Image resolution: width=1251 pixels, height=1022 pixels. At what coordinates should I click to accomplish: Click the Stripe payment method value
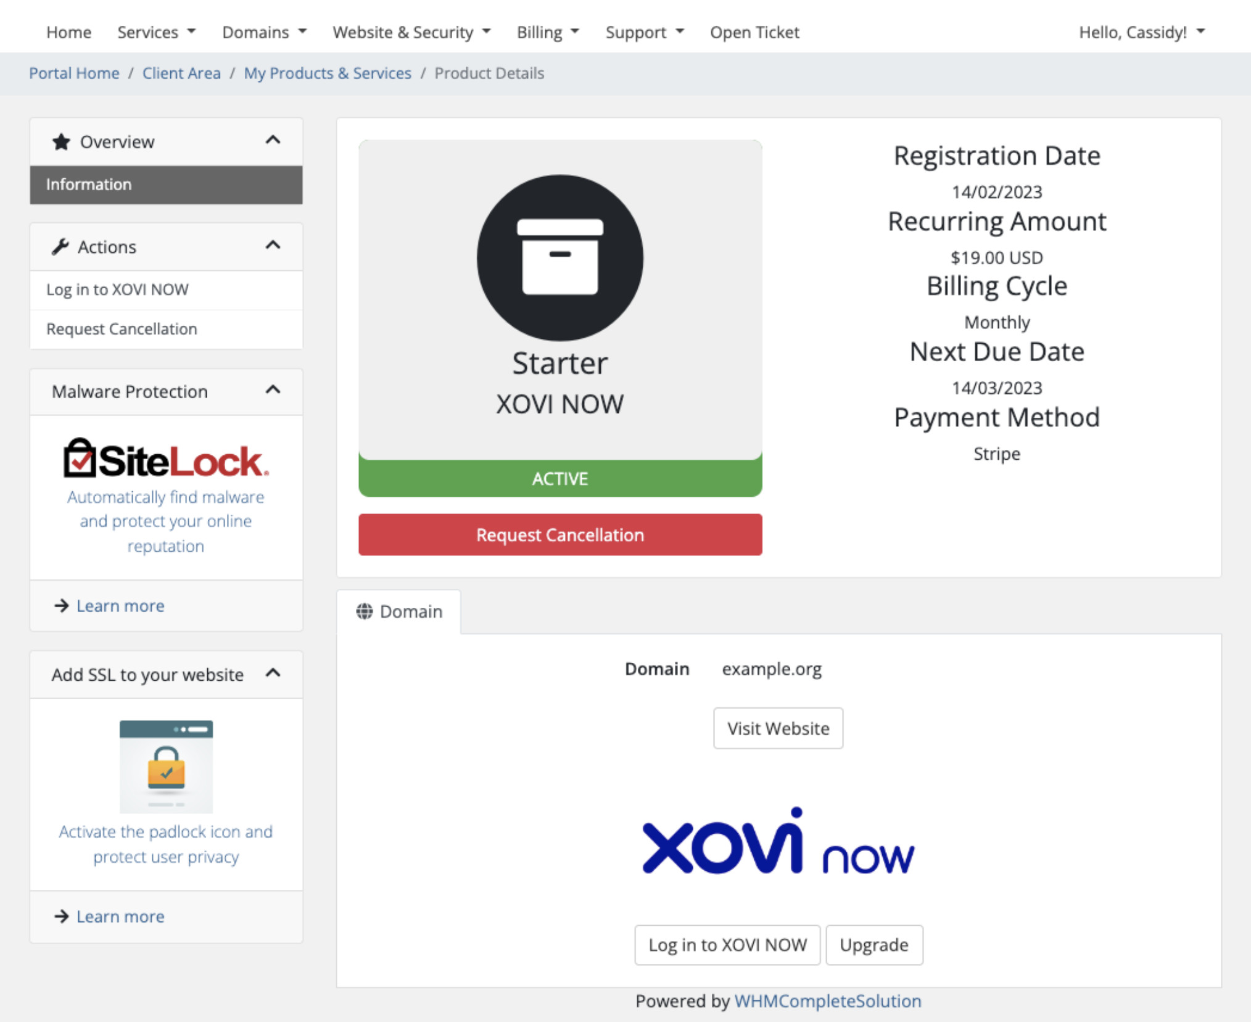997,454
